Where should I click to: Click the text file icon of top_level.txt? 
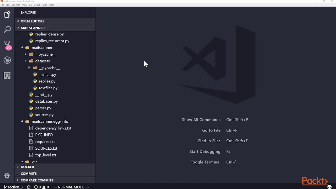31,155
